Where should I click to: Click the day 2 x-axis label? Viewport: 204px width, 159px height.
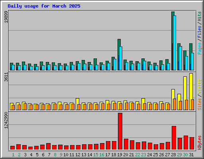point(19,155)
